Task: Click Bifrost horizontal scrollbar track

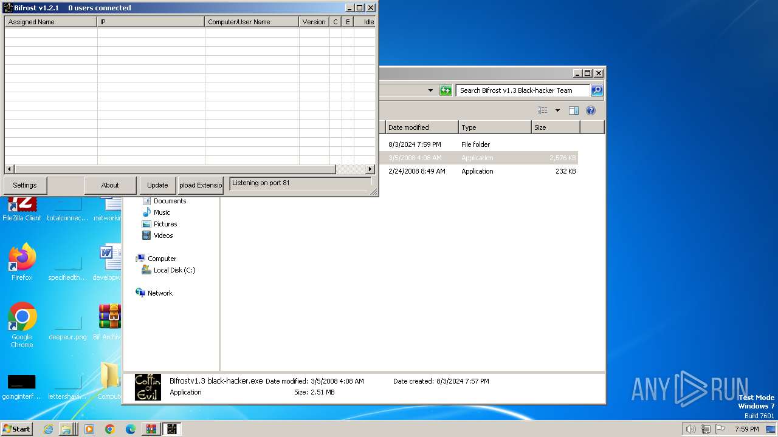Action: click(x=350, y=169)
